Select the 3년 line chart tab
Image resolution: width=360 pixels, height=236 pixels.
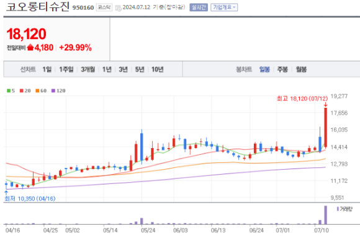coord(123,69)
